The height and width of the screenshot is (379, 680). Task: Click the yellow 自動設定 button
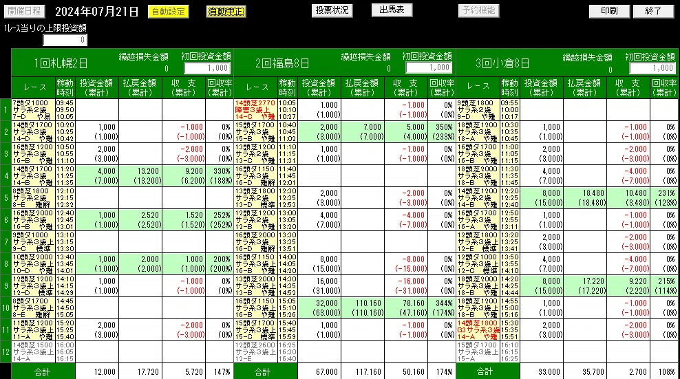tap(168, 12)
